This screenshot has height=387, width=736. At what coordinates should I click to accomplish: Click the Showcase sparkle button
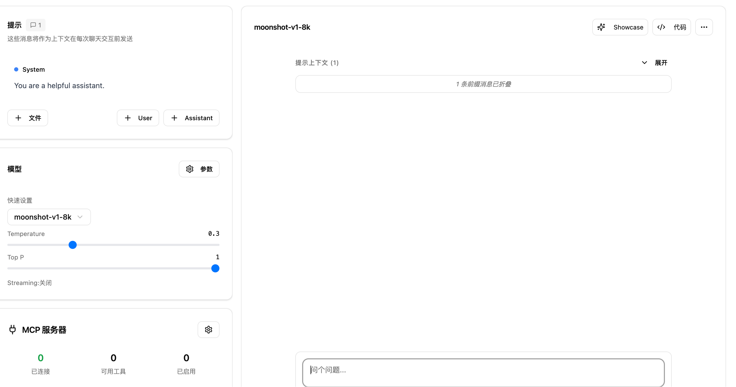pos(620,27)
